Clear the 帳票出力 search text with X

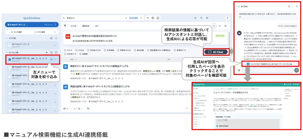click(x=126, y=18)
